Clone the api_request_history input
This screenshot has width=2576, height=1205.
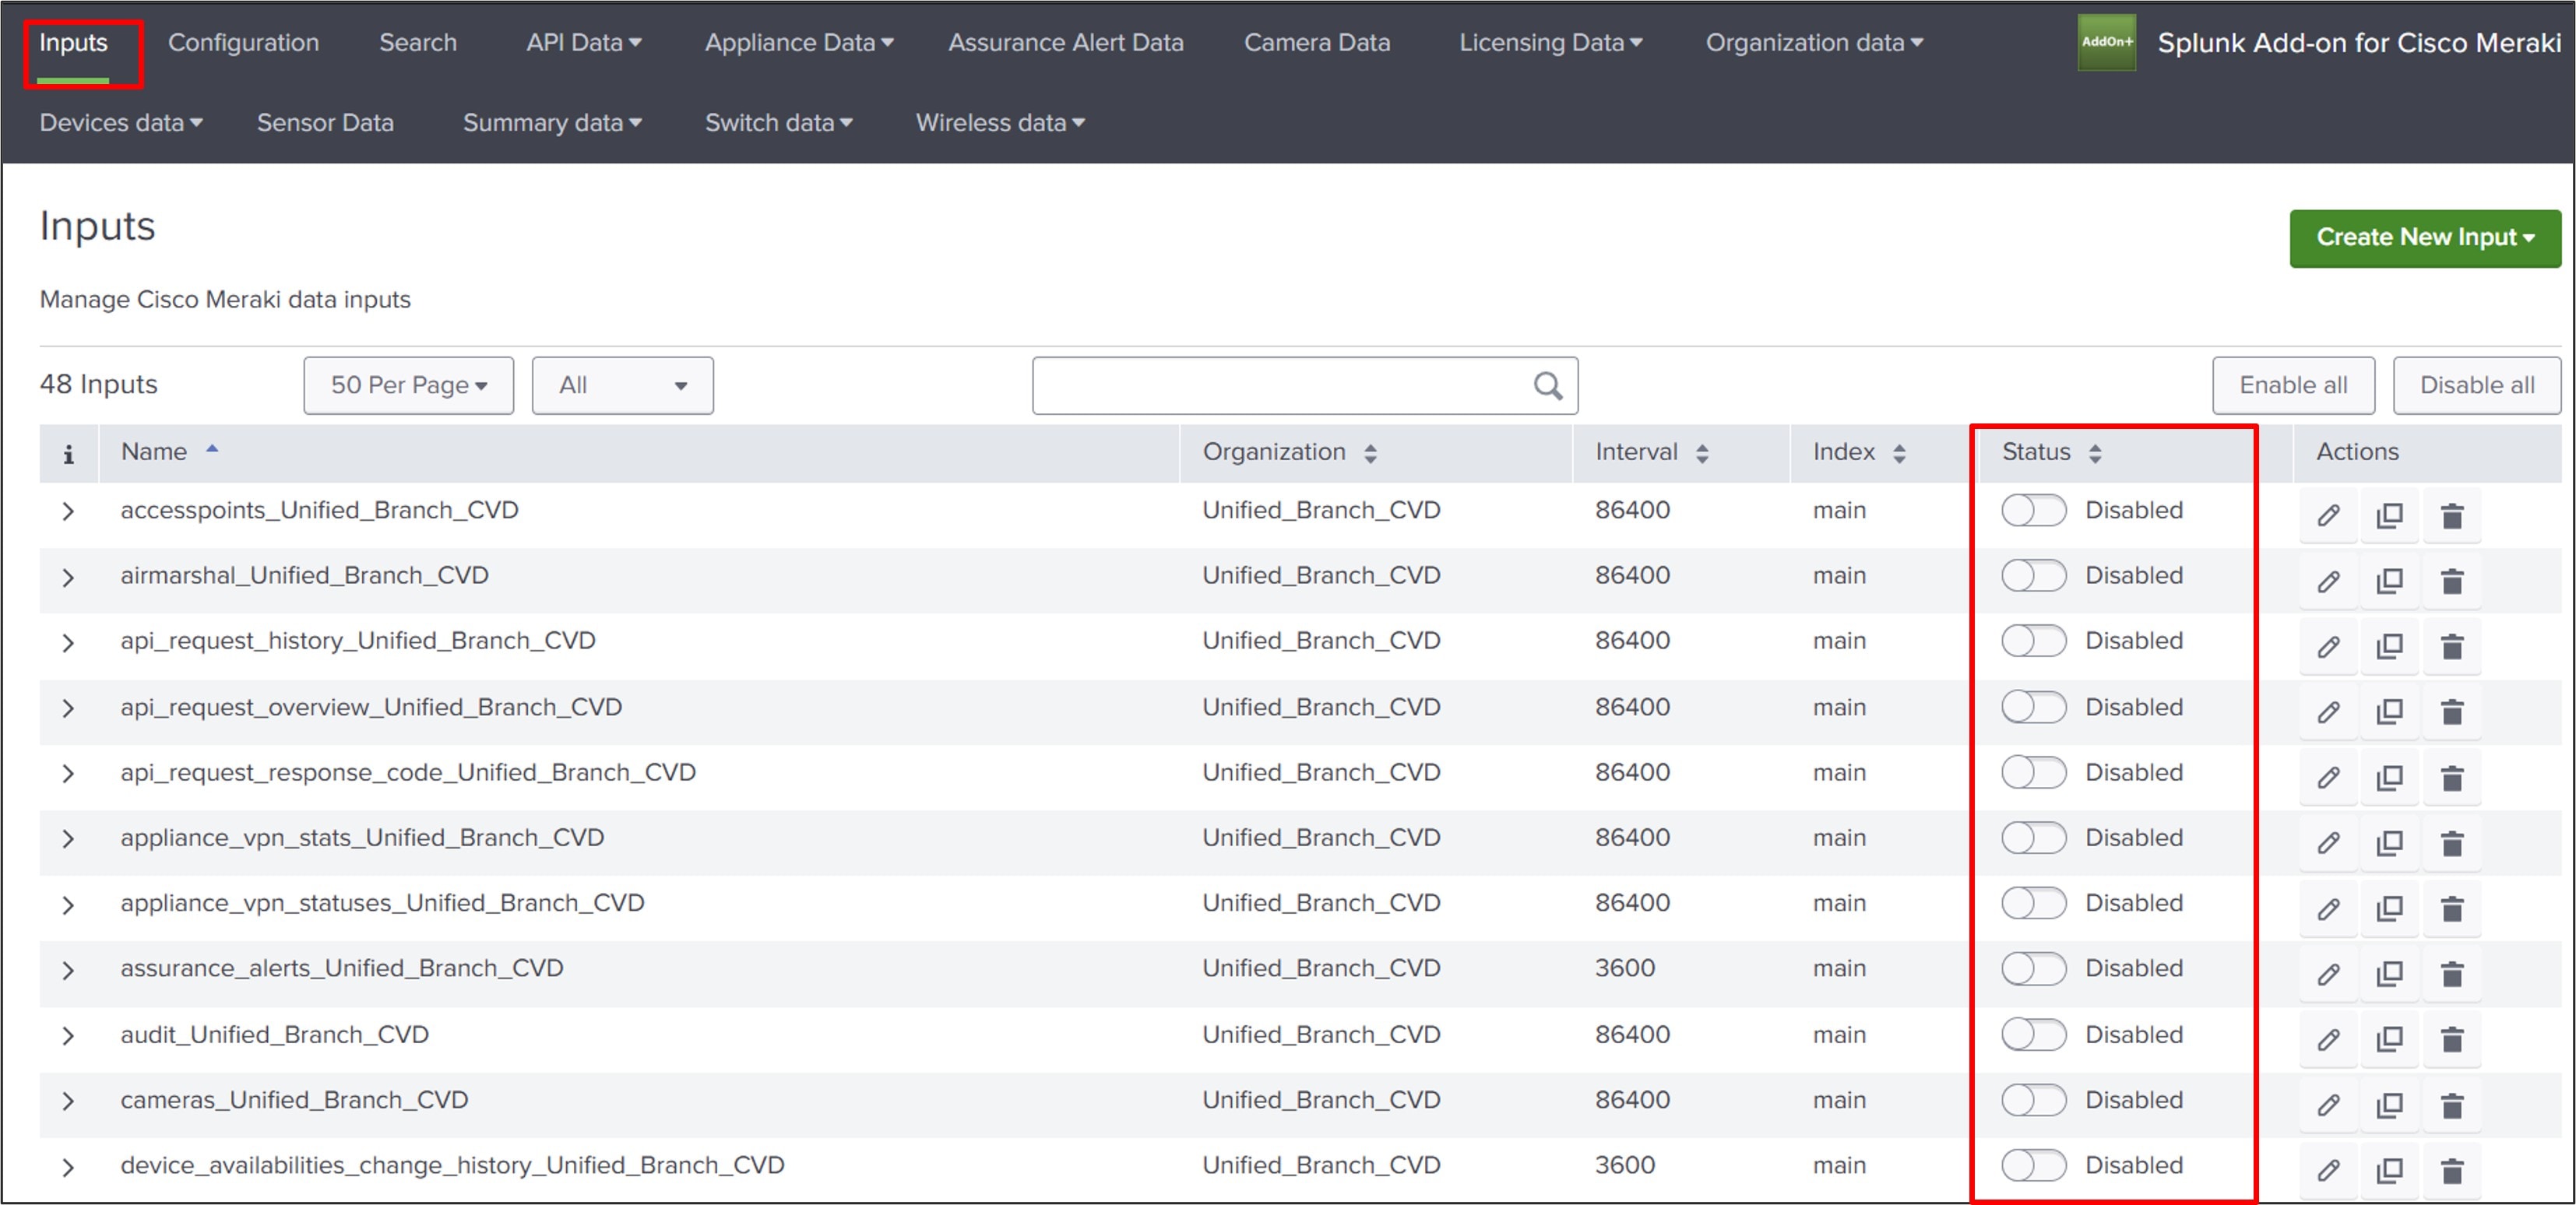pos(2389,646)
